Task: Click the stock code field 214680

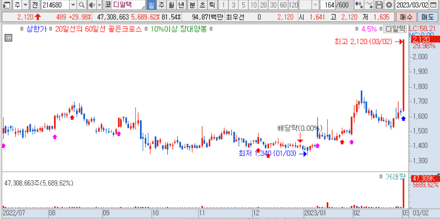Action: (x=55, y=5)
